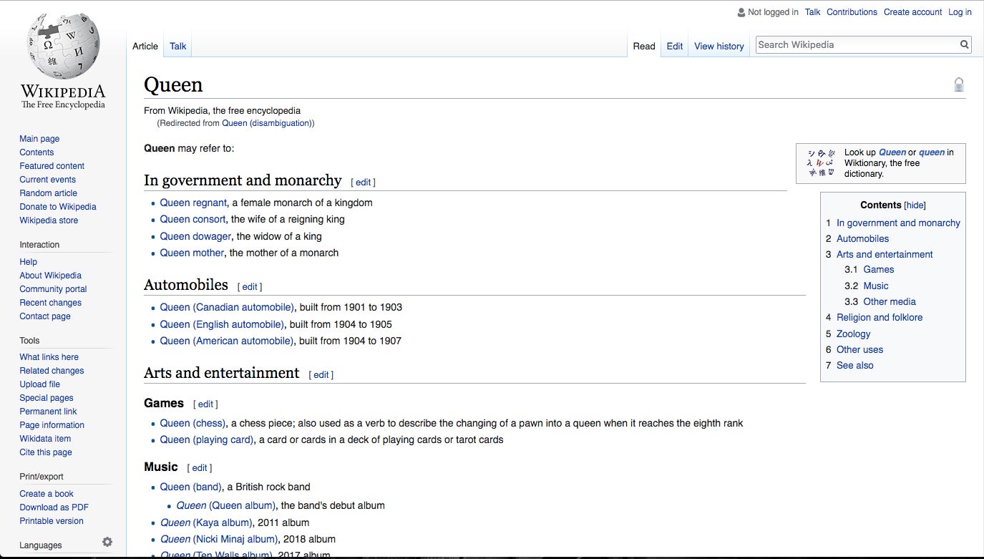Open the Log in link

tap(960, 12)
